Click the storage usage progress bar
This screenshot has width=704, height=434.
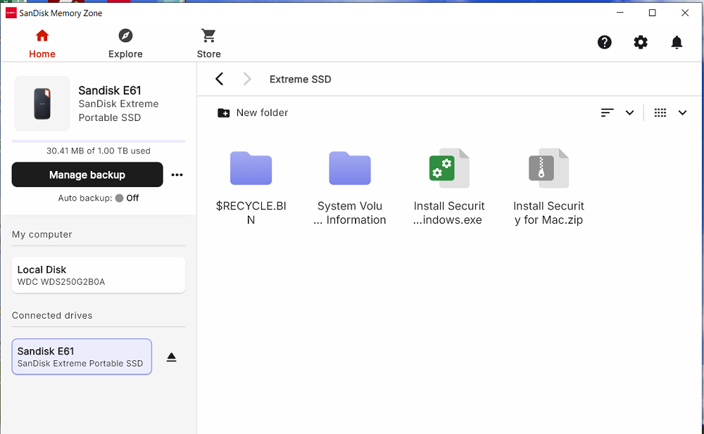99,141
